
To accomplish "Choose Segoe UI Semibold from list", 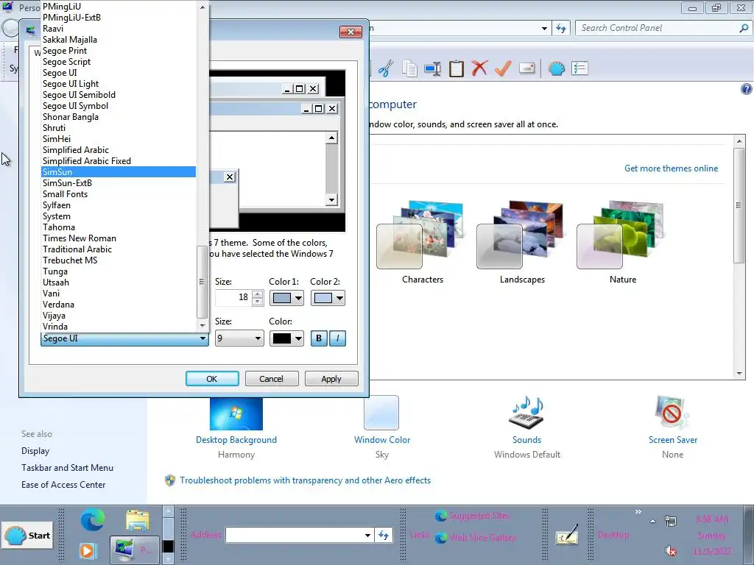I will click(119, 95).
